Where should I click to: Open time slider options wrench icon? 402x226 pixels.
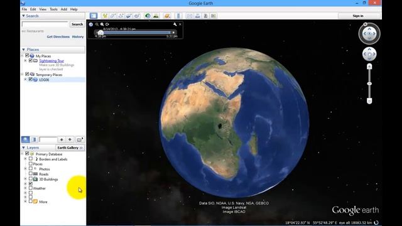[175, 24]
